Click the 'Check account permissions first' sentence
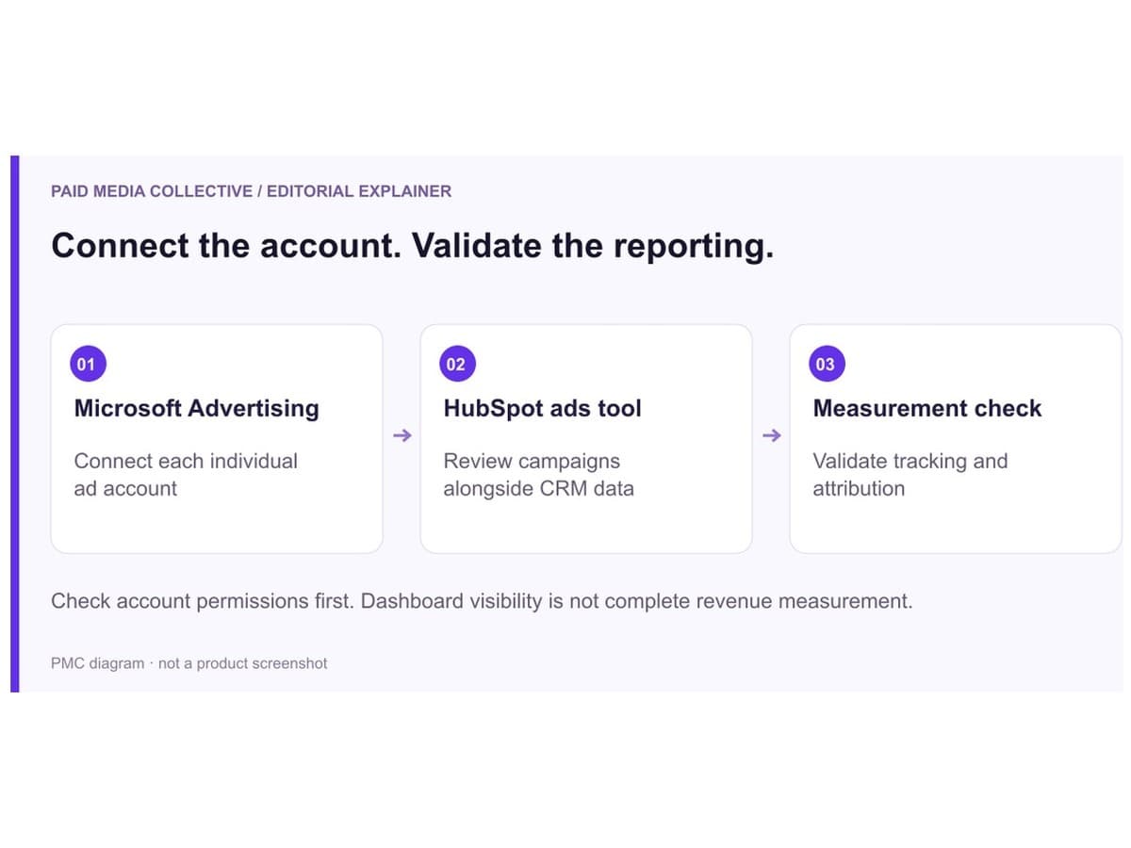The width and height of the screenshot is (1131, 848). pyautogui.click(x=204, y=601)
